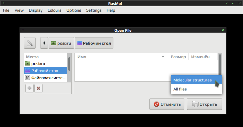Choose Molecular structures file filter
The width and height of the screenshot is (243, 127).
click(x=196, y=80)
